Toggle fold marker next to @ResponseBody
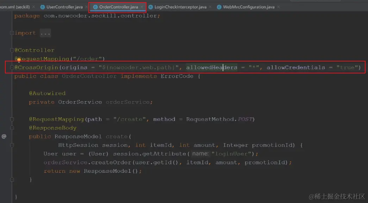The height and width of the screenshot is (203, 368). point(12,128)
